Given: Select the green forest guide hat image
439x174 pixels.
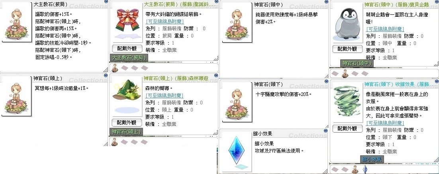Looking at the screenshot, I should [125, 90].
